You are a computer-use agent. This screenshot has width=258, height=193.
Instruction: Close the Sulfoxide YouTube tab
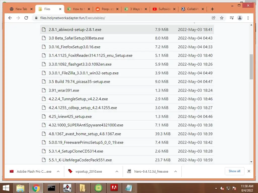pos(174,9)
